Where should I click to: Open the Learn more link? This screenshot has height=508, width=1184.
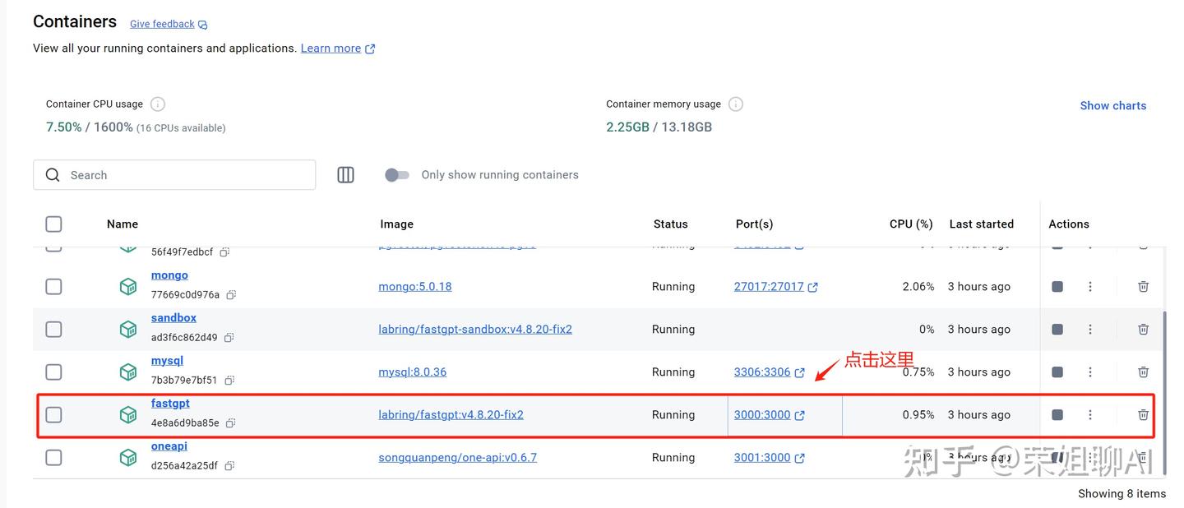coord(338,48)
